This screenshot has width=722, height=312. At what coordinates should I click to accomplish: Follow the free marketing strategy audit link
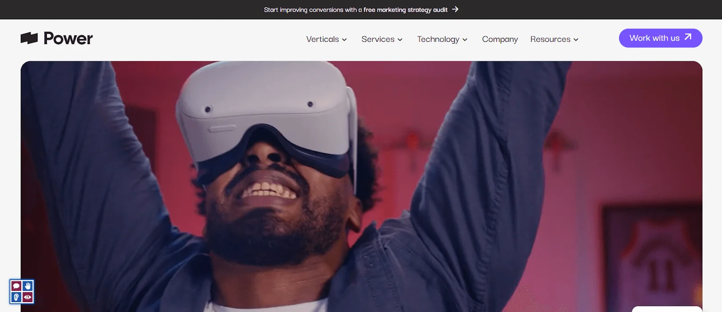(405, 9)
